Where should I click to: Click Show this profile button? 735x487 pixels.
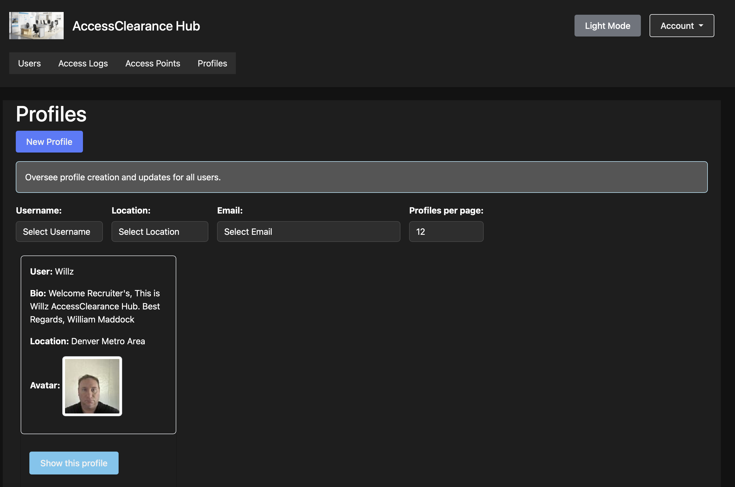tap(74, 463)
